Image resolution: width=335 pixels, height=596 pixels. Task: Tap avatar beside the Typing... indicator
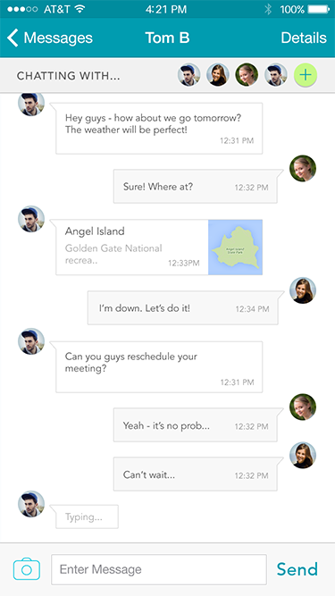(x=31, y=504)
